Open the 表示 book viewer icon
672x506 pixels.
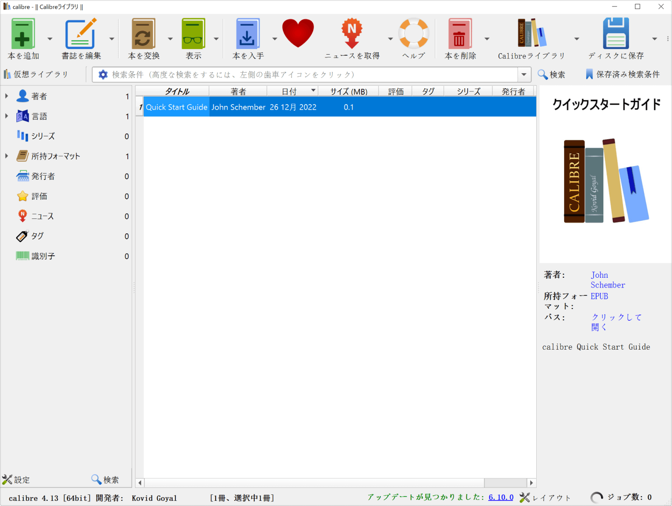[193, 34]
